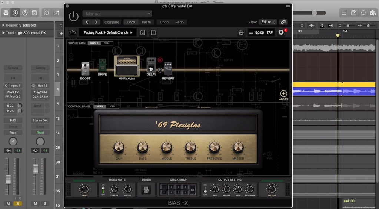Select the REVERB pedal

[x=168, y=69]
